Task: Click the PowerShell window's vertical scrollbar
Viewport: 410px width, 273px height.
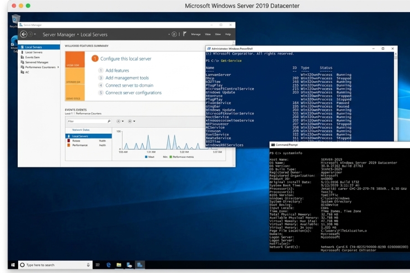Action: (x=395, y=96)
